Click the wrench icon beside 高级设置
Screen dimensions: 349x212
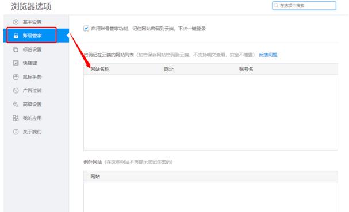point(16,105)
